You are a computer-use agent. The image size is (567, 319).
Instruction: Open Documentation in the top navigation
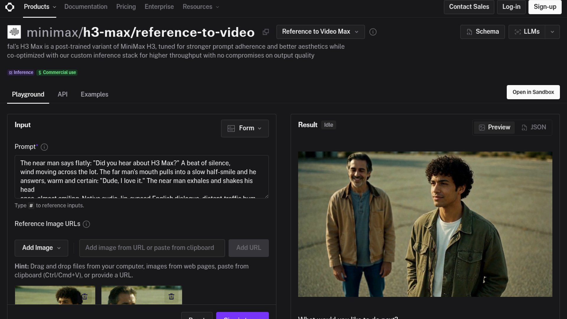pyautogui.click(x=86, y=7)
